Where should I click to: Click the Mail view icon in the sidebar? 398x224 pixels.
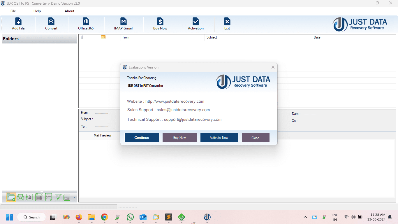(x=20, y=197)
